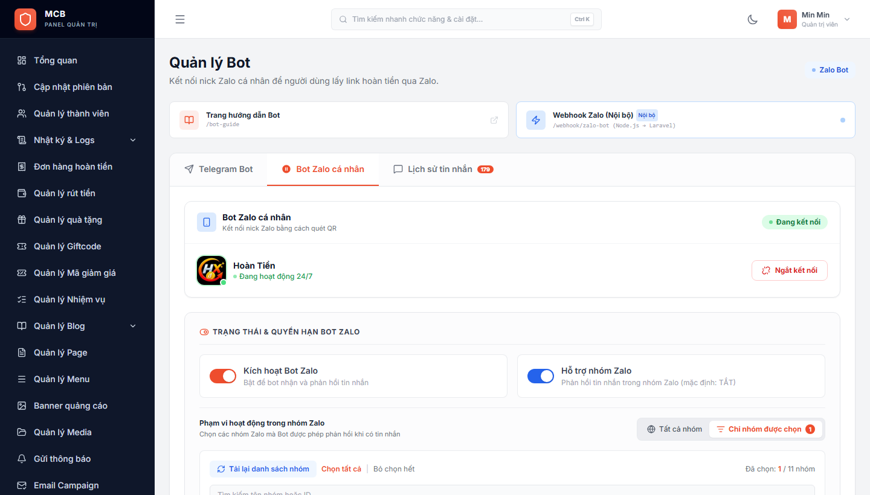Click the Đang kết nối status badge
This screenshot has height=495, width=870.
pyautogui.click(x=794, y=222)
